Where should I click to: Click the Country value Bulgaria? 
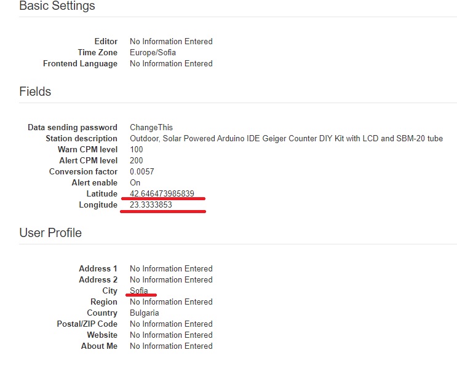pos(145,313)
